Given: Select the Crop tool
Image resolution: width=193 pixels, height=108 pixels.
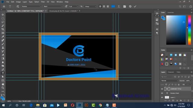Looking at the screenshot, I should click(x=3, y=29).
